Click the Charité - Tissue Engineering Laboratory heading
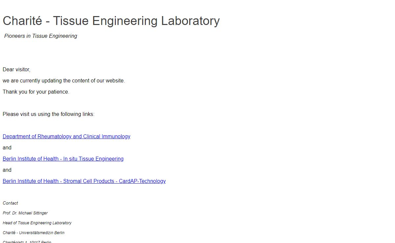 coord(111,21)
